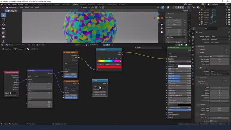
Task: Open the Render properties tab icon
Action: pos(193,37)
